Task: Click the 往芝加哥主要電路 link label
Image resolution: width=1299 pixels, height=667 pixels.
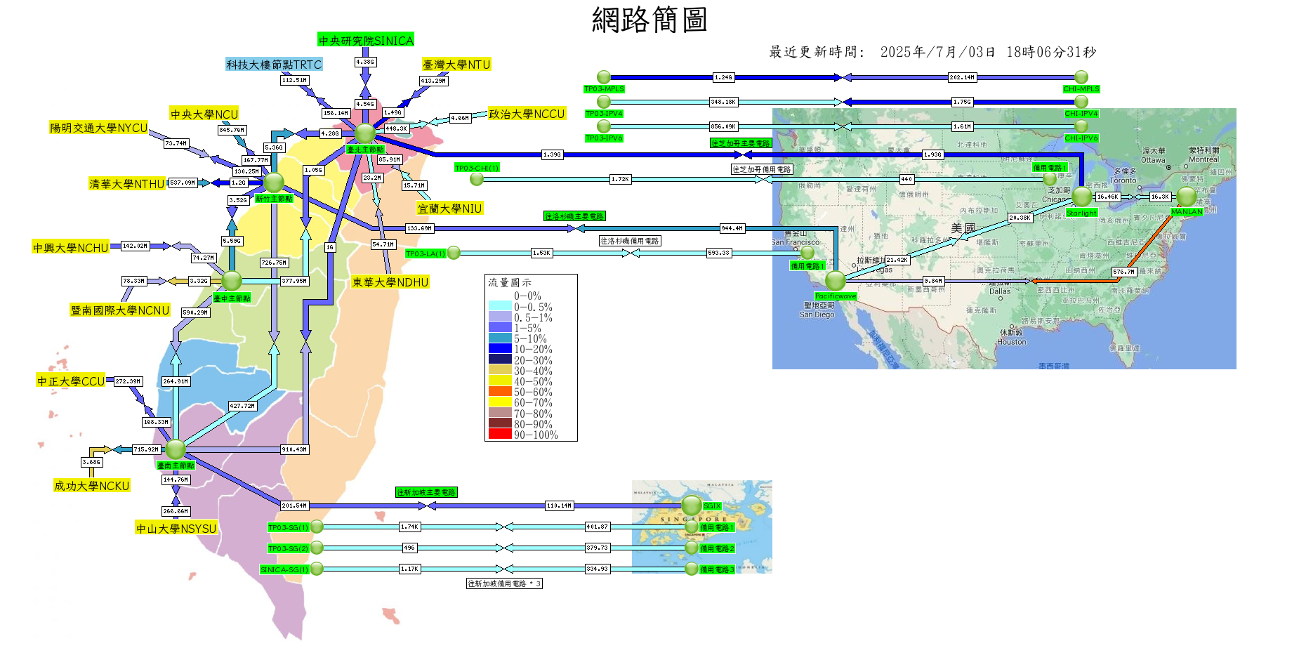Action: coord(741,143)
